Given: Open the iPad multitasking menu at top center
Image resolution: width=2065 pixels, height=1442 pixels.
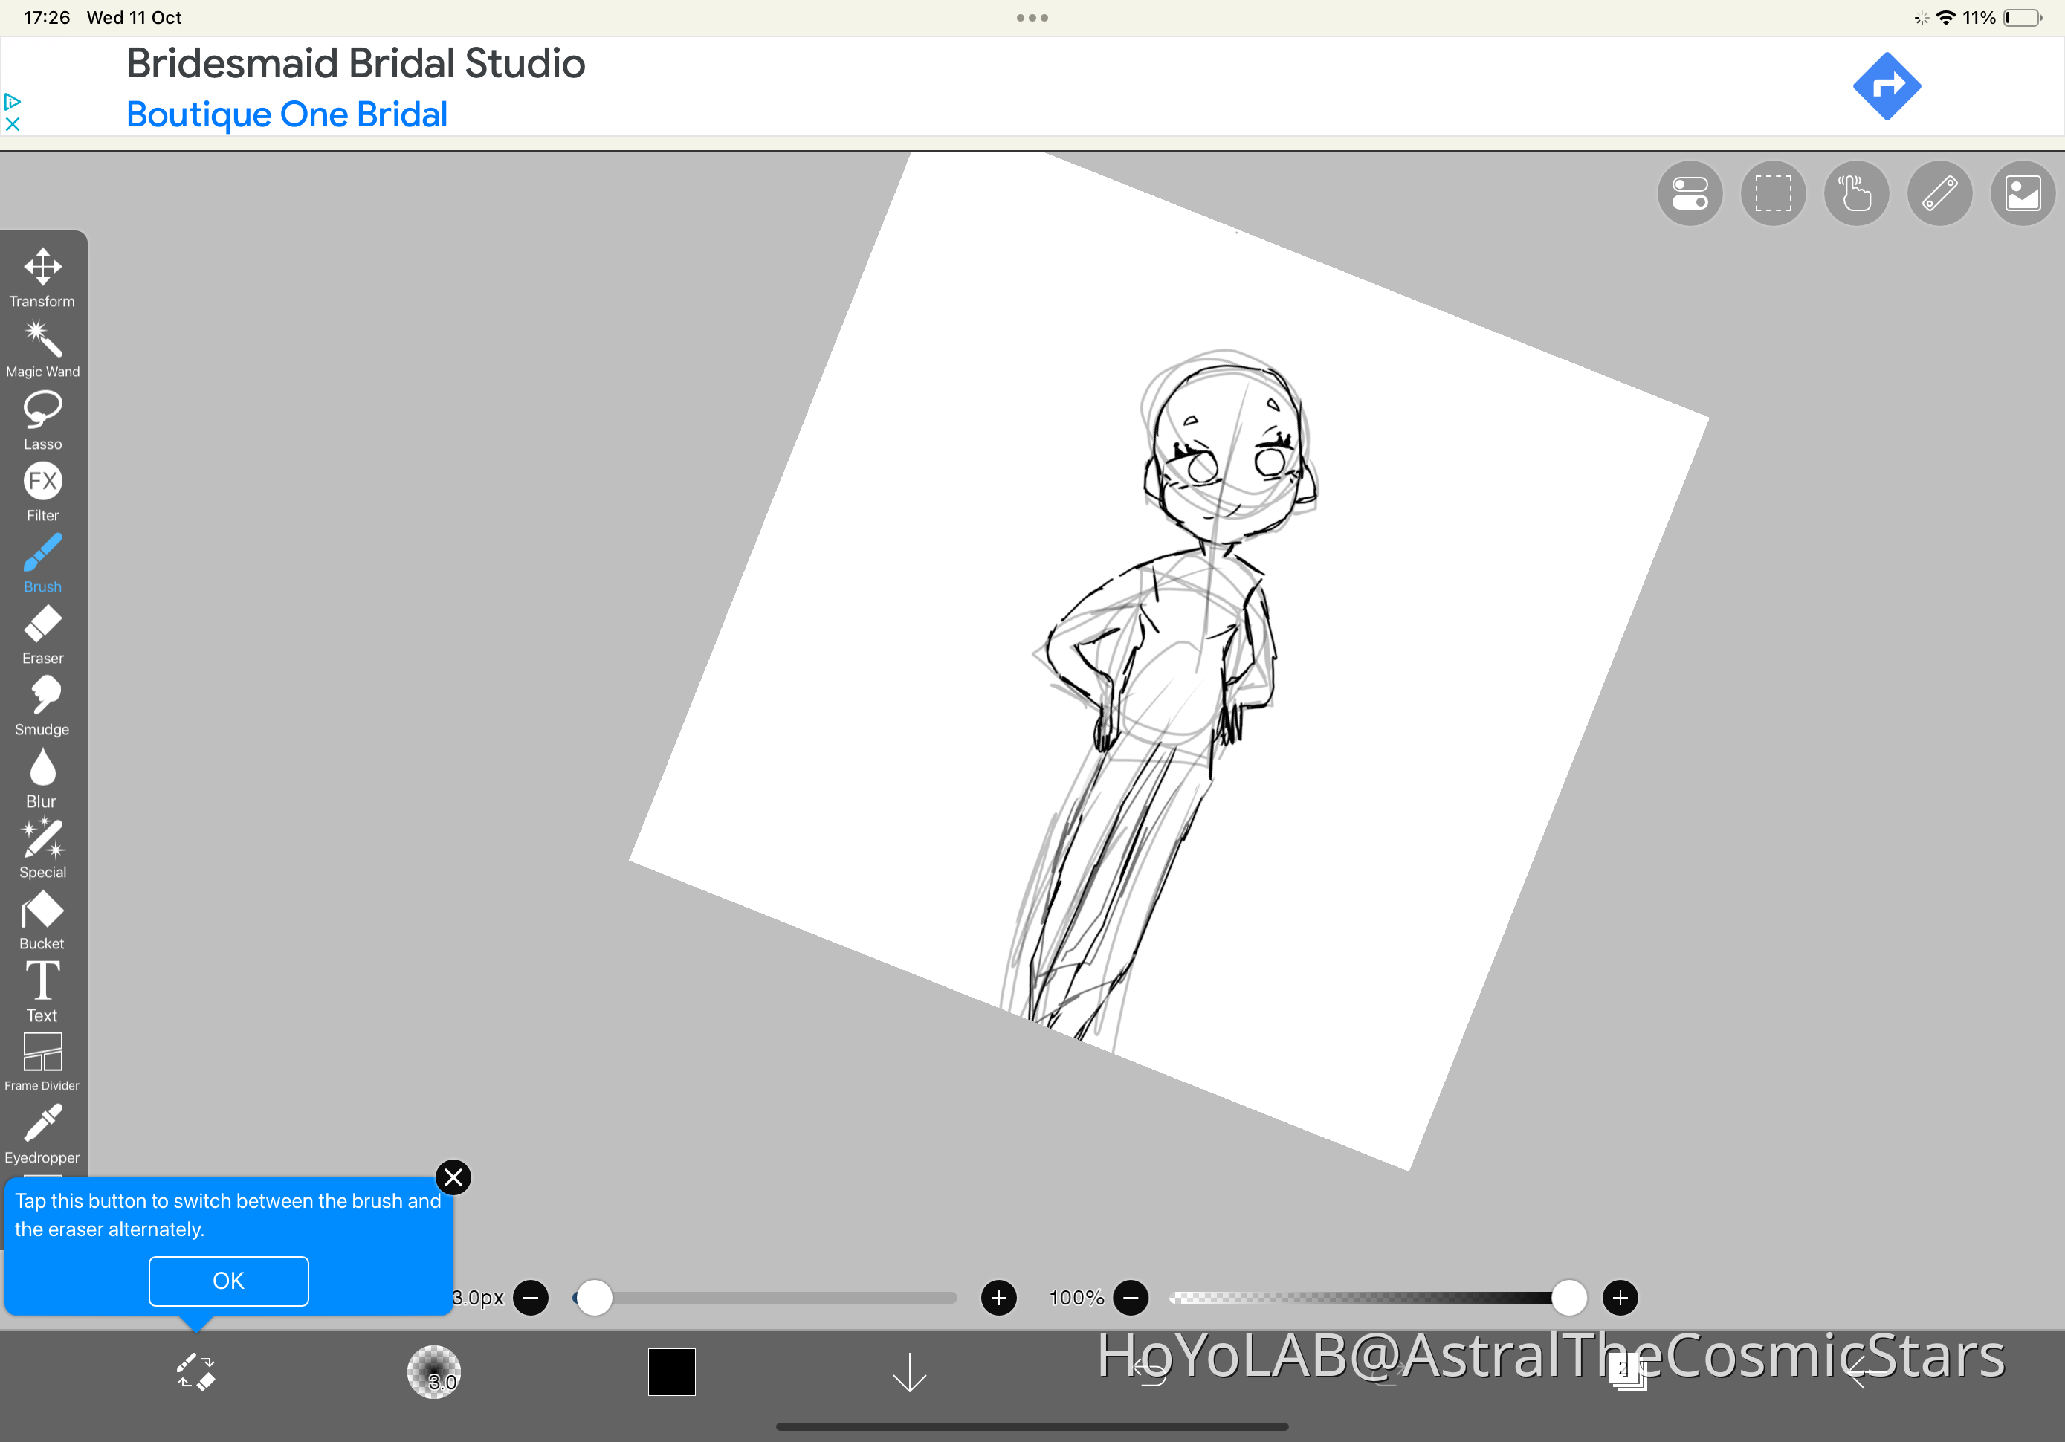Looking at the screenshot, I should click(1032, 17).
